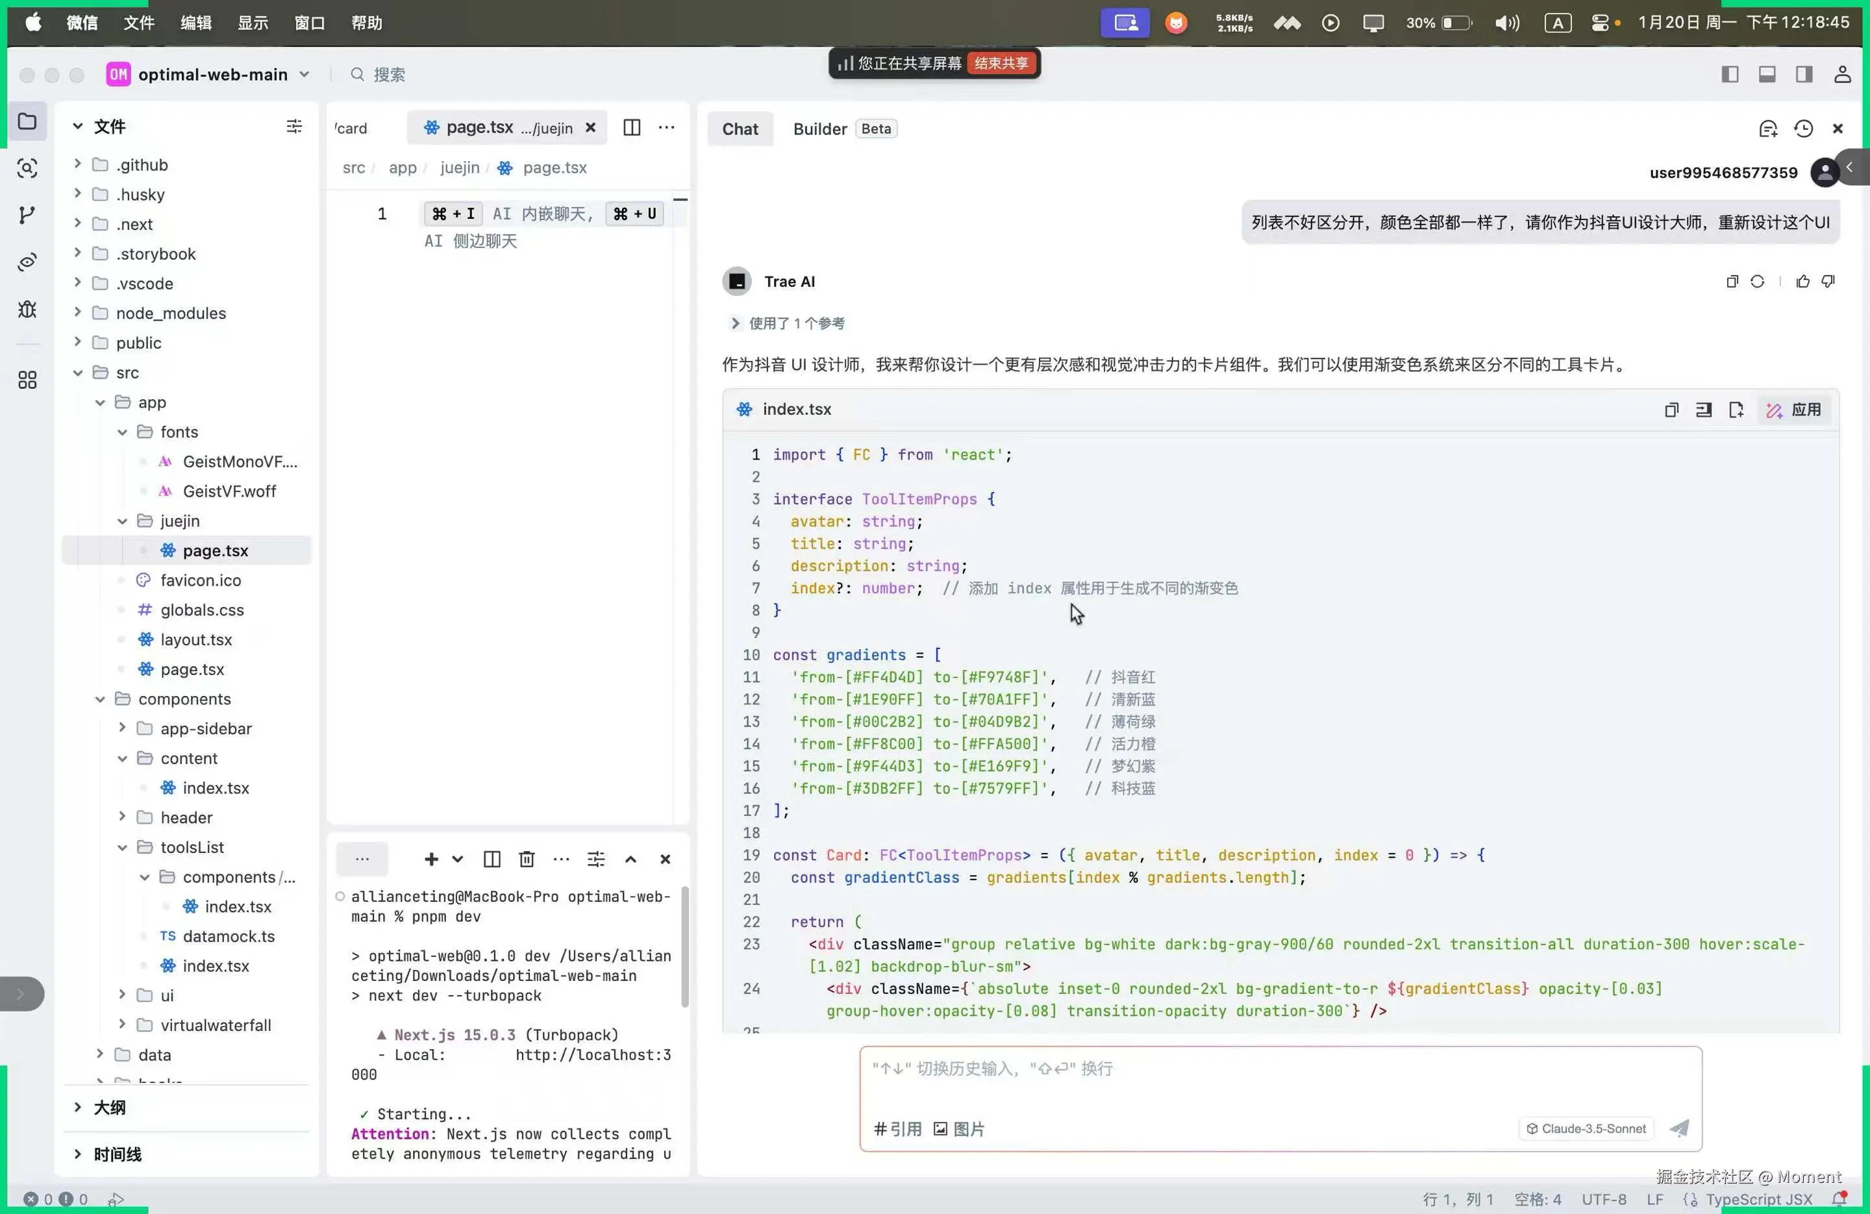This screenshot has width=1870, height=1214.
Task: Click 结束共享 to stop screen sharing
Action: 1001,63
